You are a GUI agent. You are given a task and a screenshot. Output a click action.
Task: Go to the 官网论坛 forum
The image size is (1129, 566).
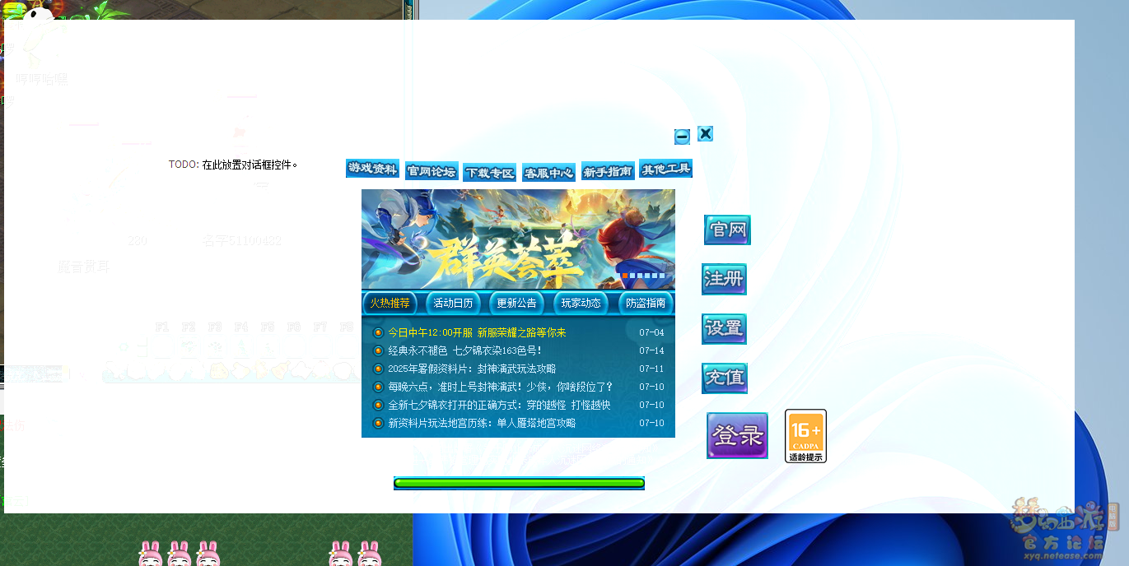(x=432, y=171)
